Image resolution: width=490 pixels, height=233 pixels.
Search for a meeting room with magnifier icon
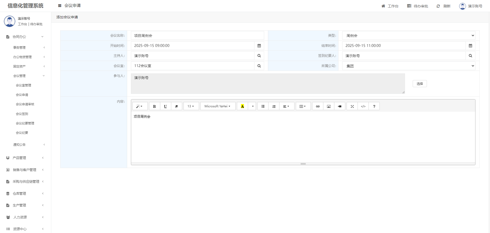(x=259, y=66)
